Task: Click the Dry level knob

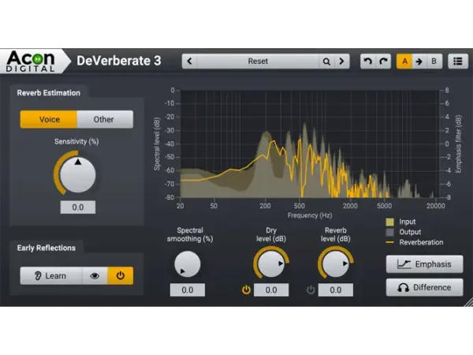Action: click(271, 264)
